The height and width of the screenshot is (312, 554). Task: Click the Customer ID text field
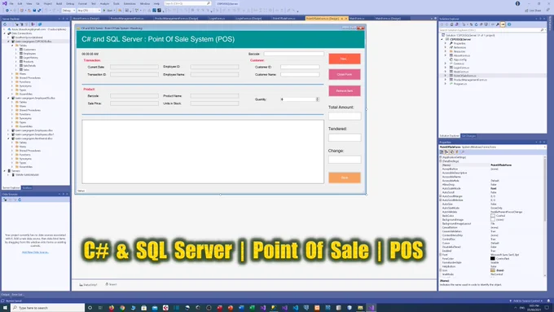point(300,67)
